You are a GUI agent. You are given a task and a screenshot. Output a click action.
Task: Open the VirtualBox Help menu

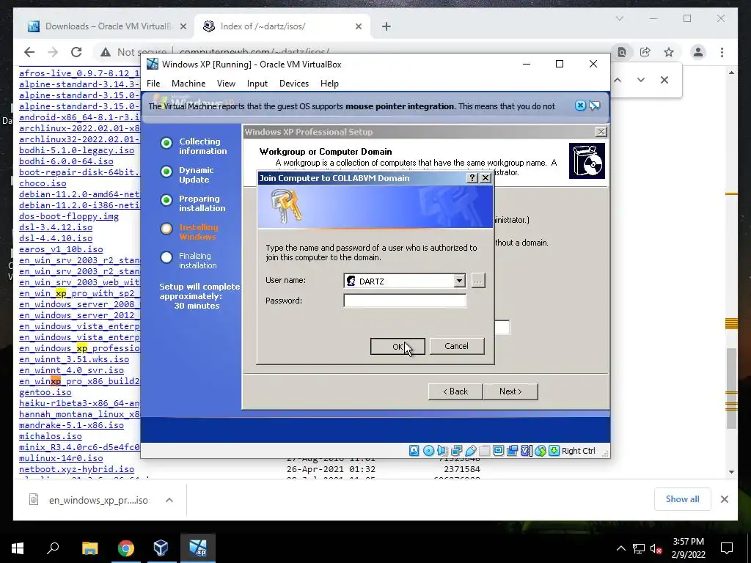pyautogui.click(x=329, y=84)
